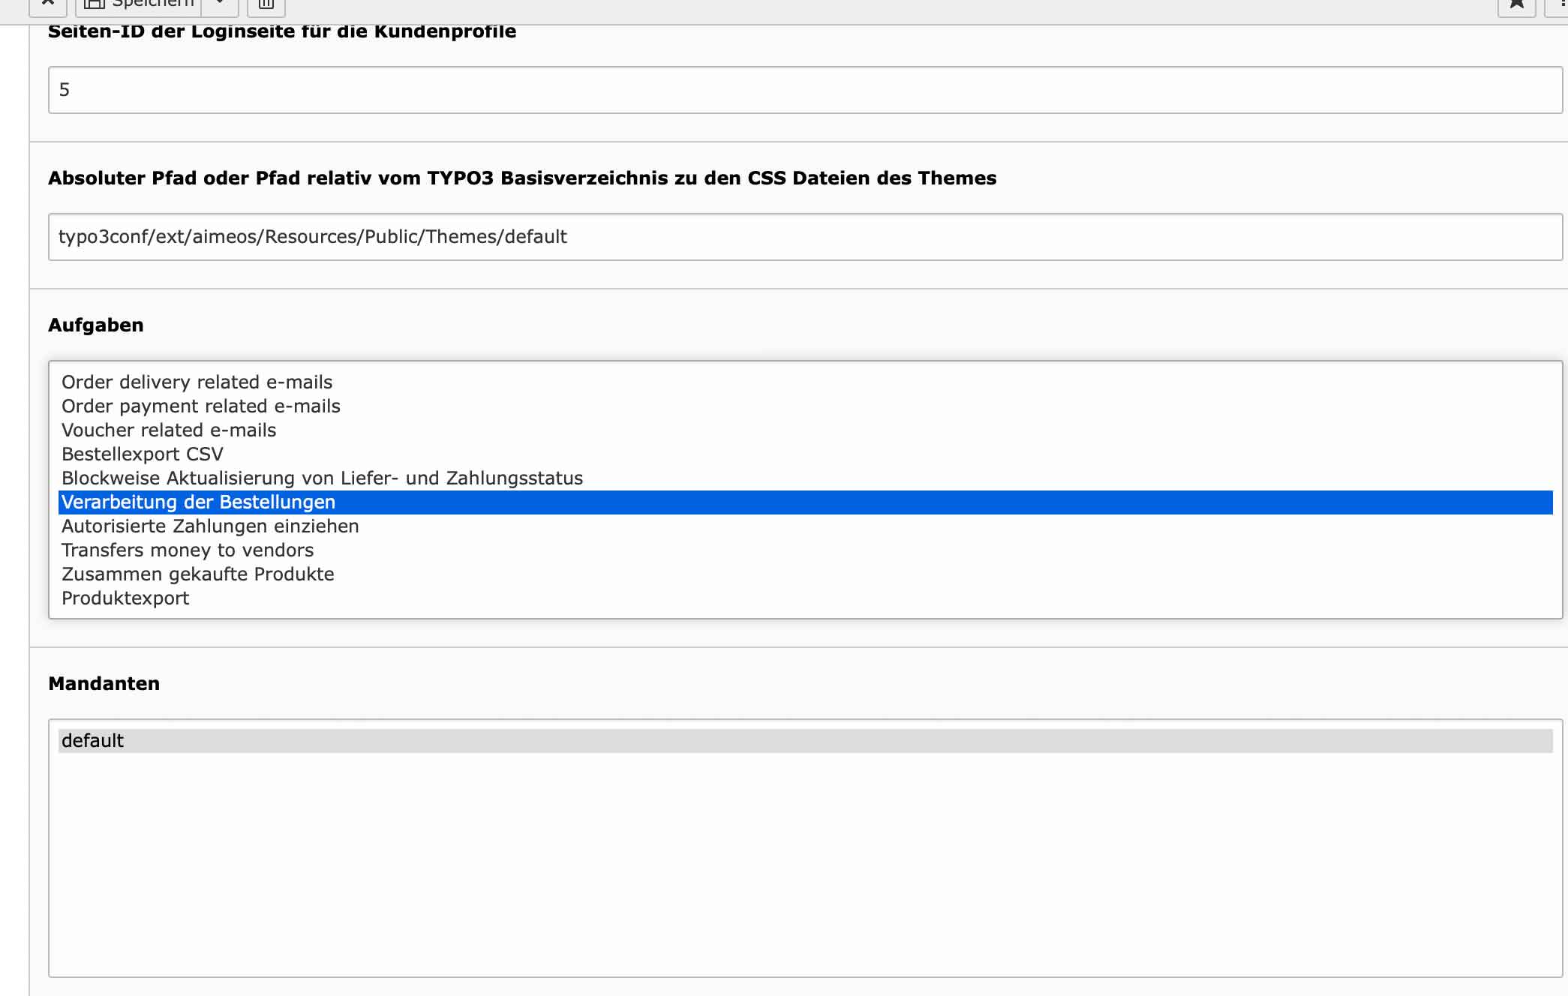
Task: Click highlighted Verarbeitung der Bestellungen entry
Action: (198, 502)
